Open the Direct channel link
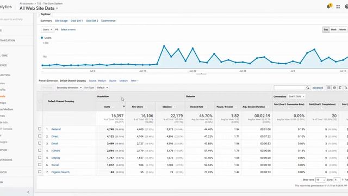Image resolution: width=348 pixels, height=196 pixels. 55,137
